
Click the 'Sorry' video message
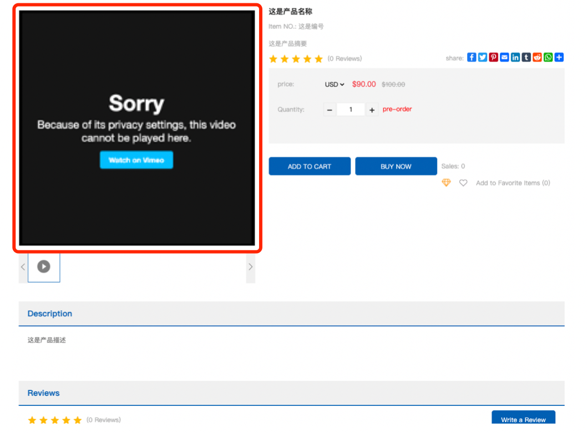point(136,104)
